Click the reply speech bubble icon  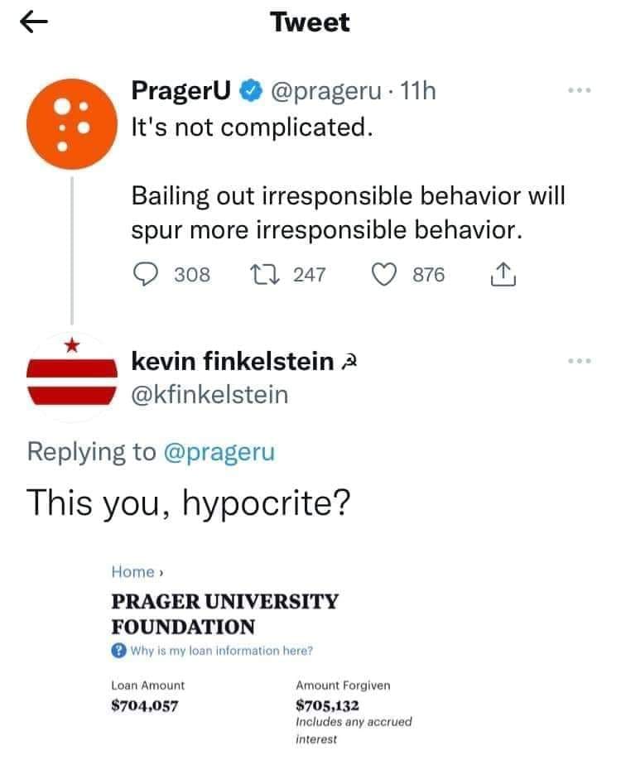point(146,274)
